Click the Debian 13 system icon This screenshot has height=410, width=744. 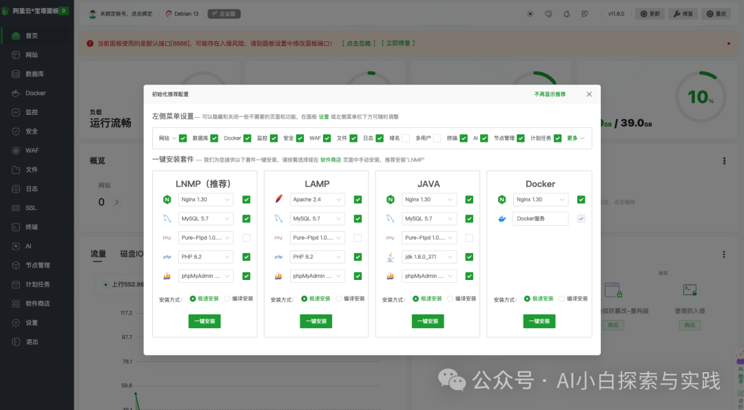pos(169,14)
